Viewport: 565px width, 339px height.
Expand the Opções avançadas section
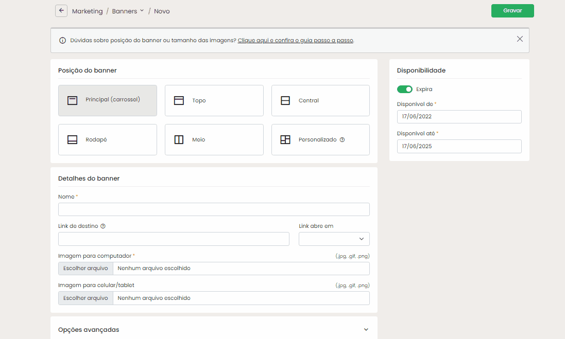click(x=214, y=329)
